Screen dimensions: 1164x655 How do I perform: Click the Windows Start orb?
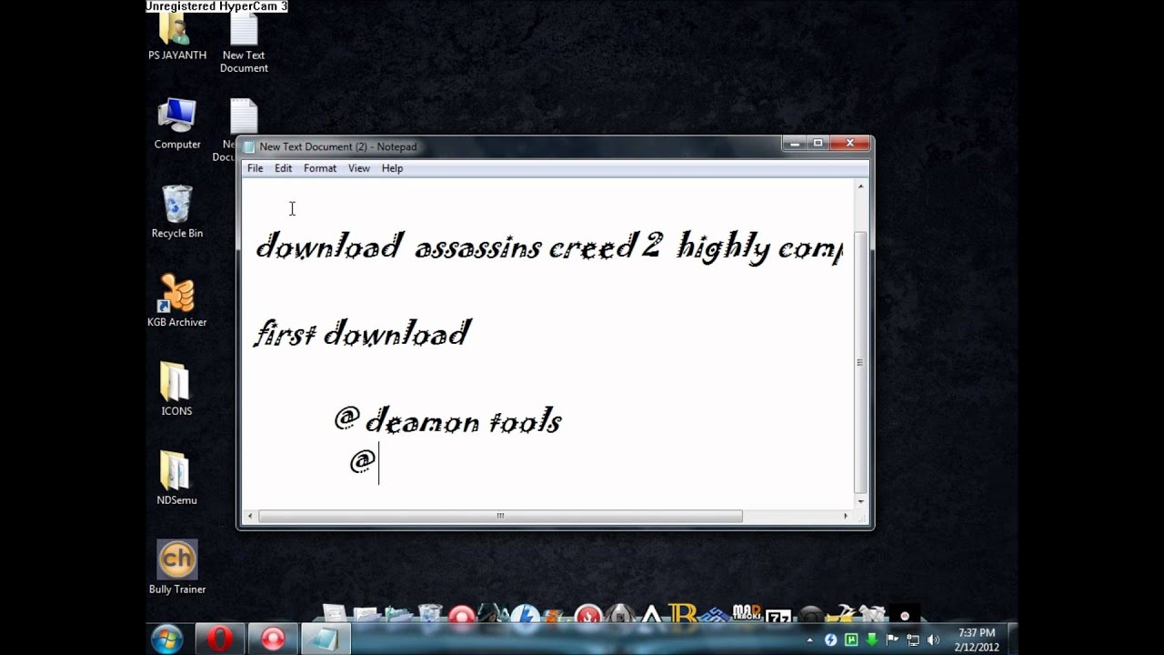point(167,640)
